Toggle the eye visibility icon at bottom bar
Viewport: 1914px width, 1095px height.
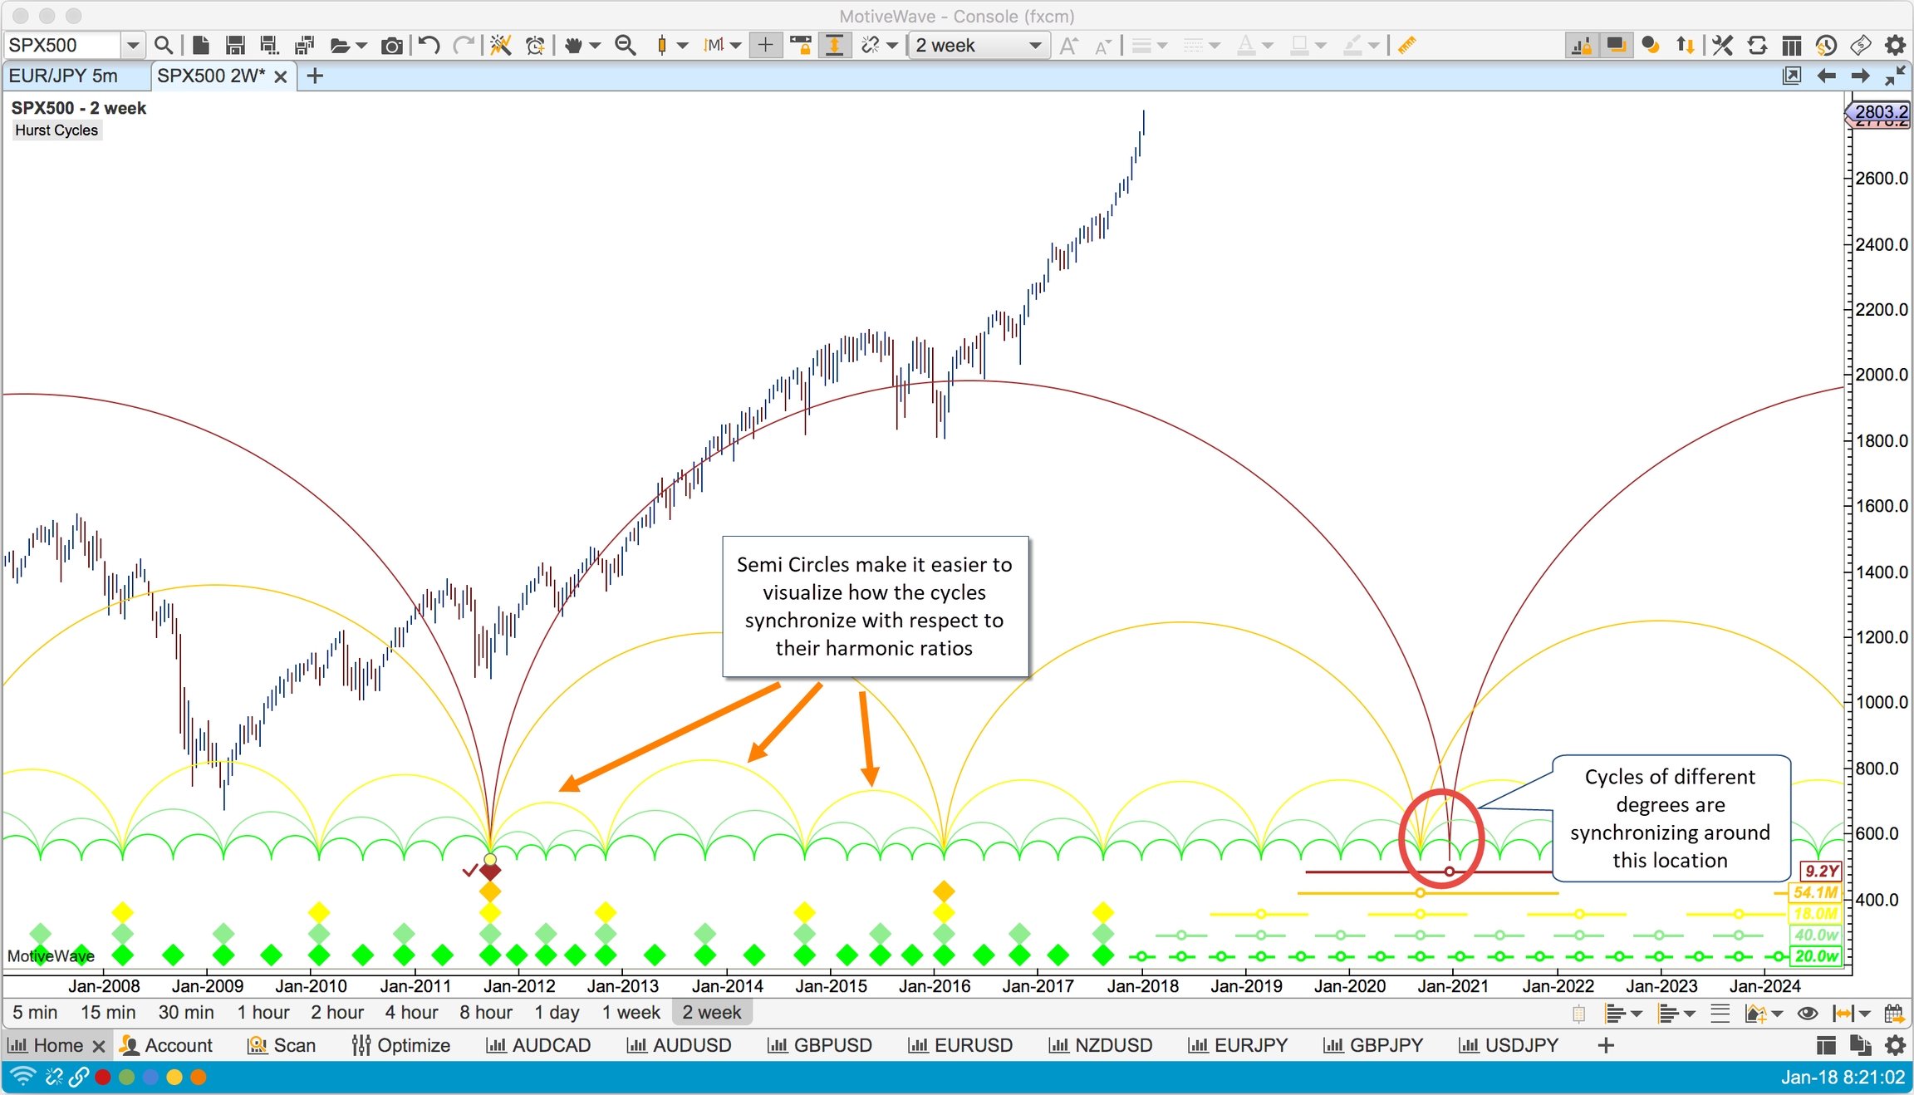[1808, 1013]
